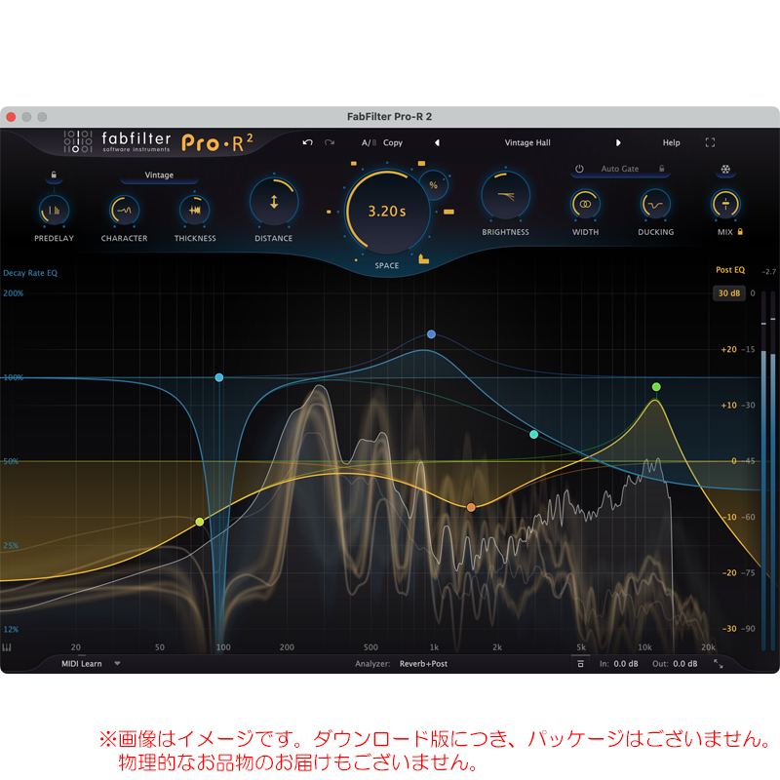780x780 pixels.
Task: Copy the current state with the Copy button
Action: pos(393,142)
